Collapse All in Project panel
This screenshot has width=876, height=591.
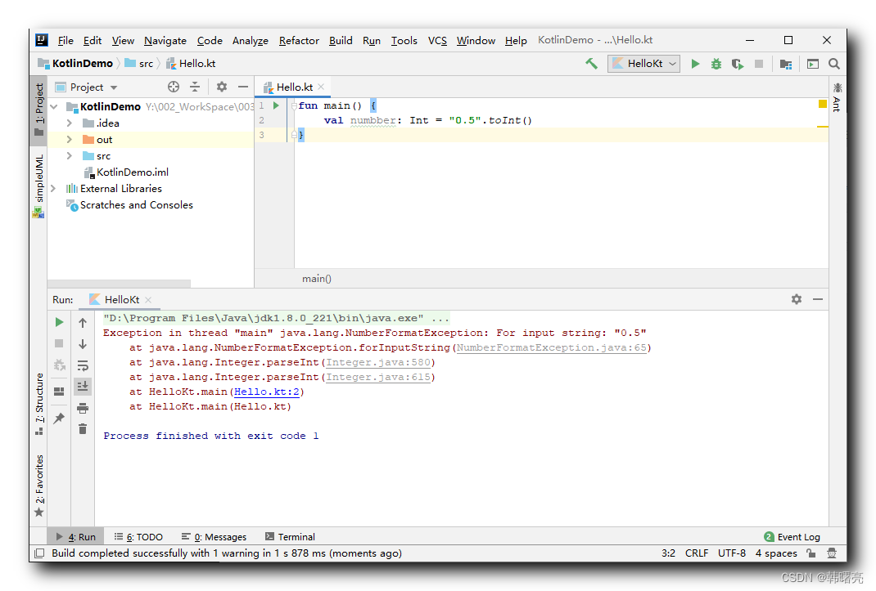click(x=194, y=87)
